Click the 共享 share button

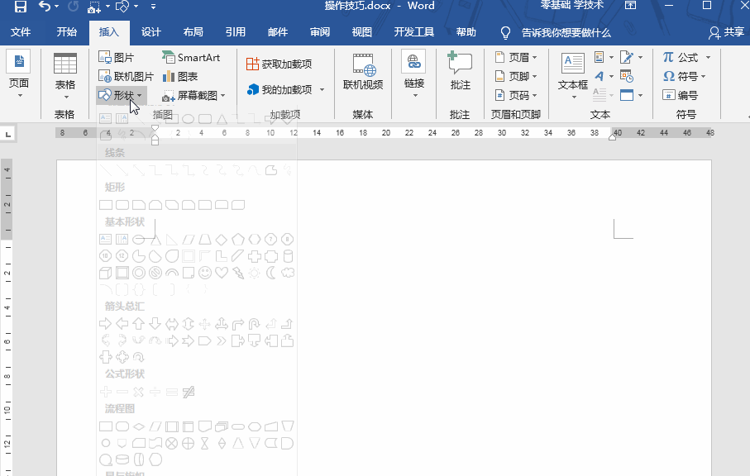(727, 32)
